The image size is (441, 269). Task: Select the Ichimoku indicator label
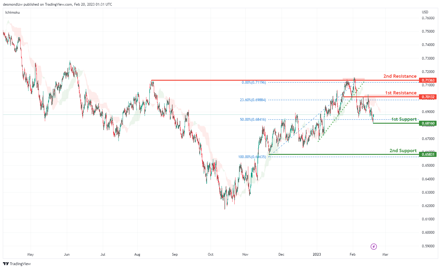pyautogui.click(x=12, y=12)
